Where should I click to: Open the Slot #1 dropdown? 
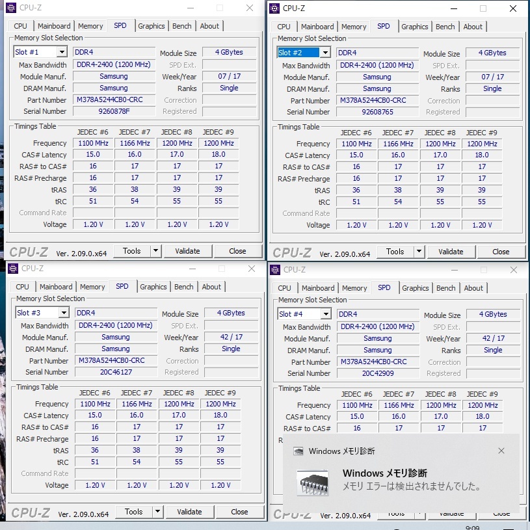click(x=62, y=52)
